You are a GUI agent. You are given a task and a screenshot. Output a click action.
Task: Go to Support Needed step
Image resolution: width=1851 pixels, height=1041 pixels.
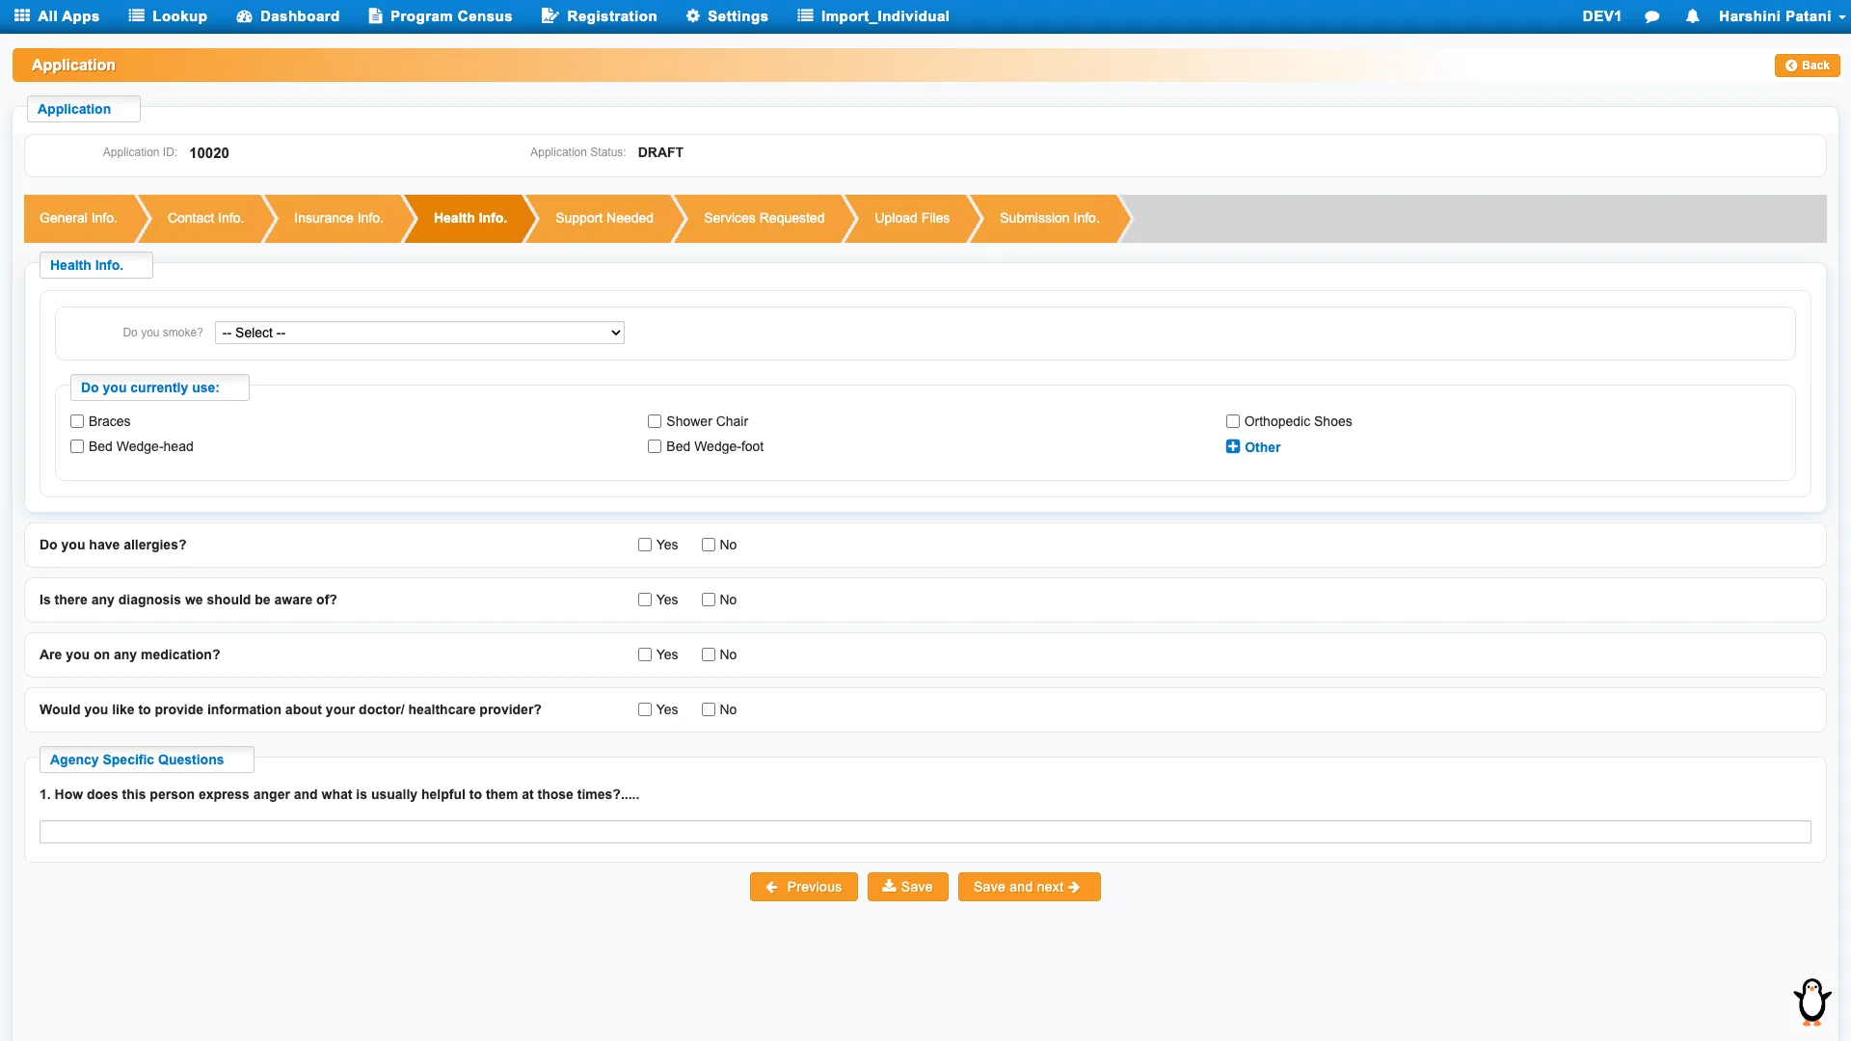pyautogui.click(x=604, y=218)
